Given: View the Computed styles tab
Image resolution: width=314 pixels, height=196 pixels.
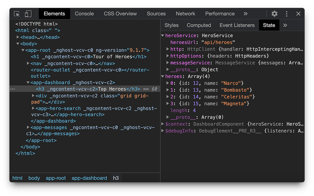Looking at the screenshot, I should [x=199, y=25].
